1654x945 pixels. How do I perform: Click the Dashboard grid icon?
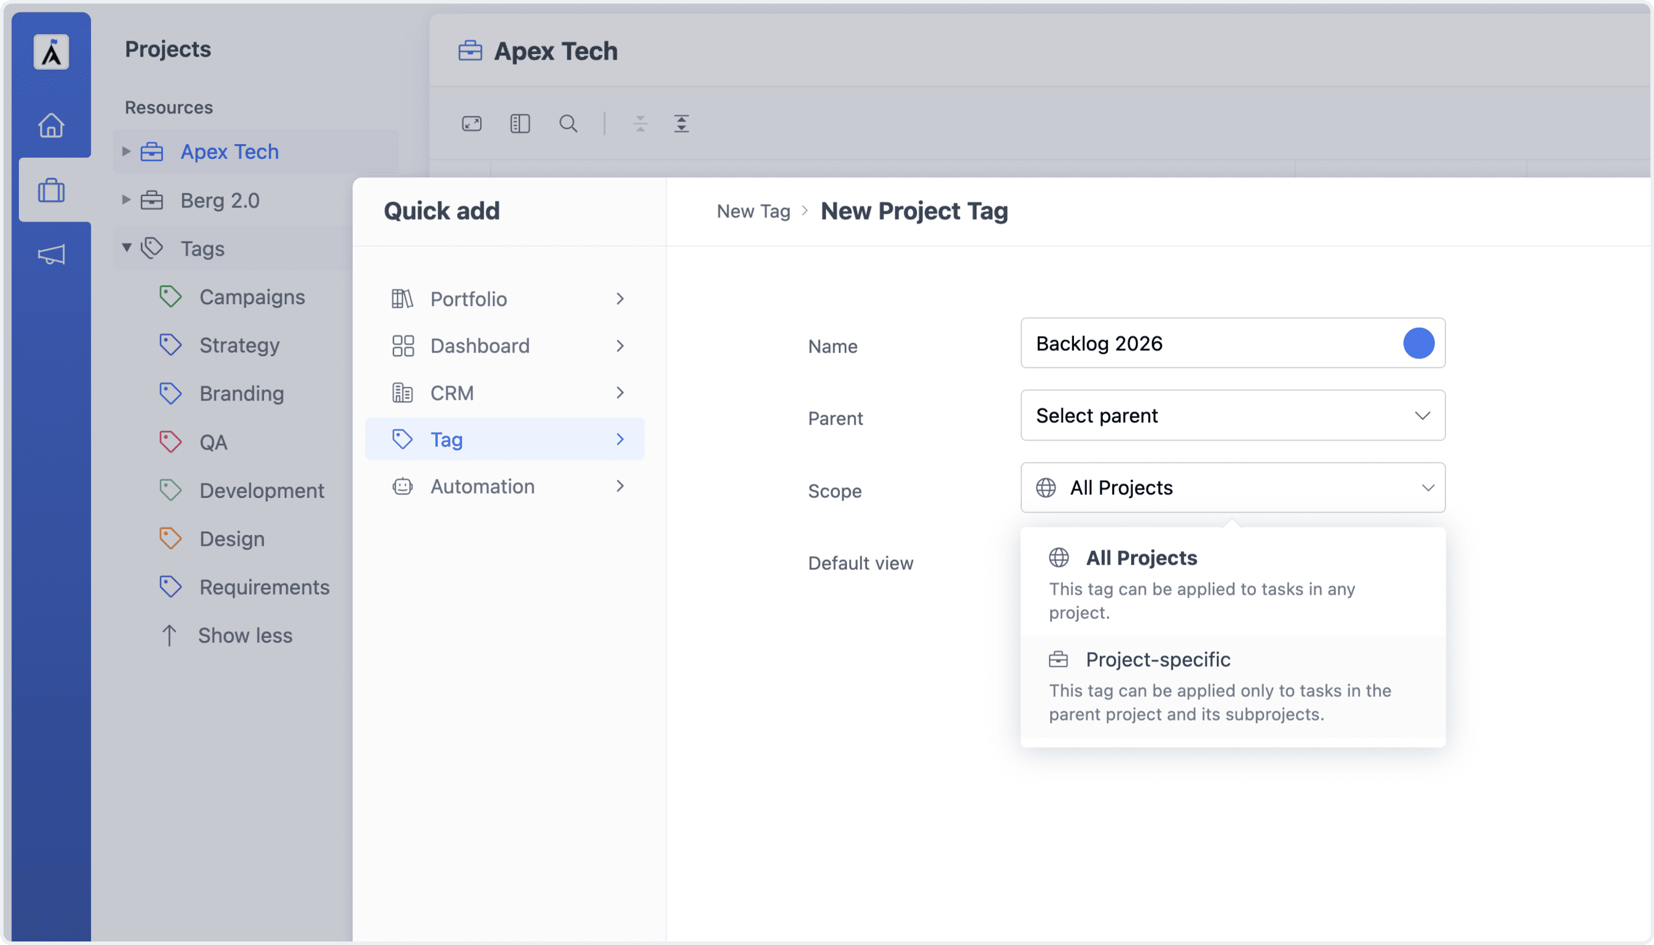(402, 346)
